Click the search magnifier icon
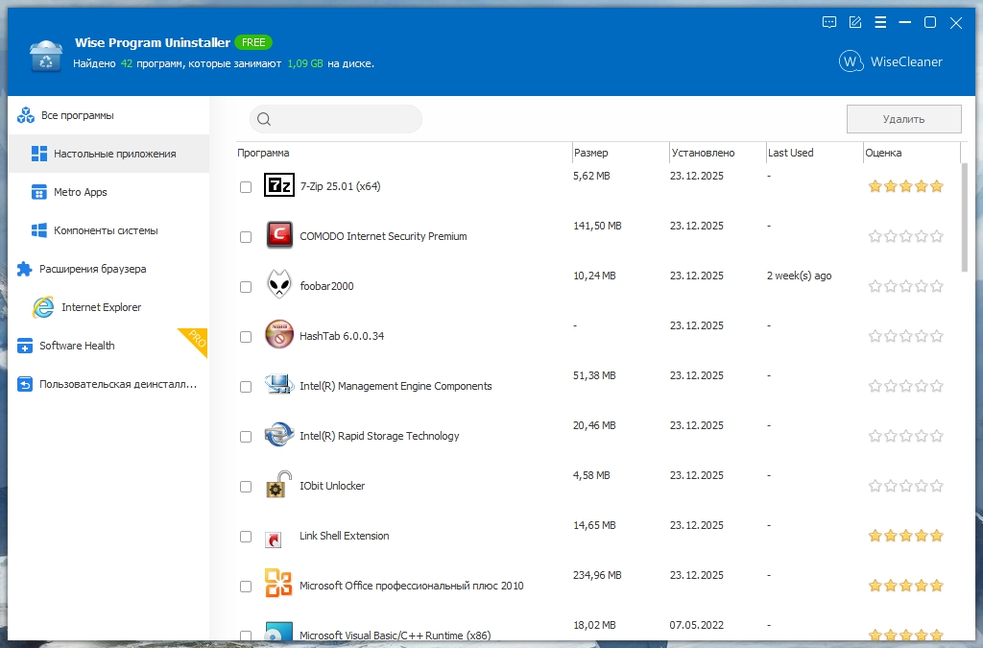The height and width of the screenshot is (648, 983). 264,119
